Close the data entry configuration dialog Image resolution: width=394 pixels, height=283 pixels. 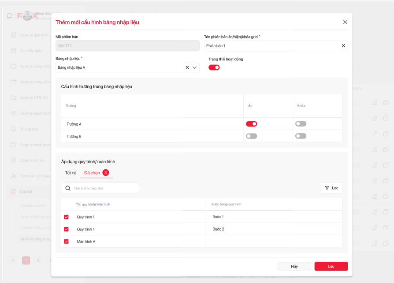(345, 22)
